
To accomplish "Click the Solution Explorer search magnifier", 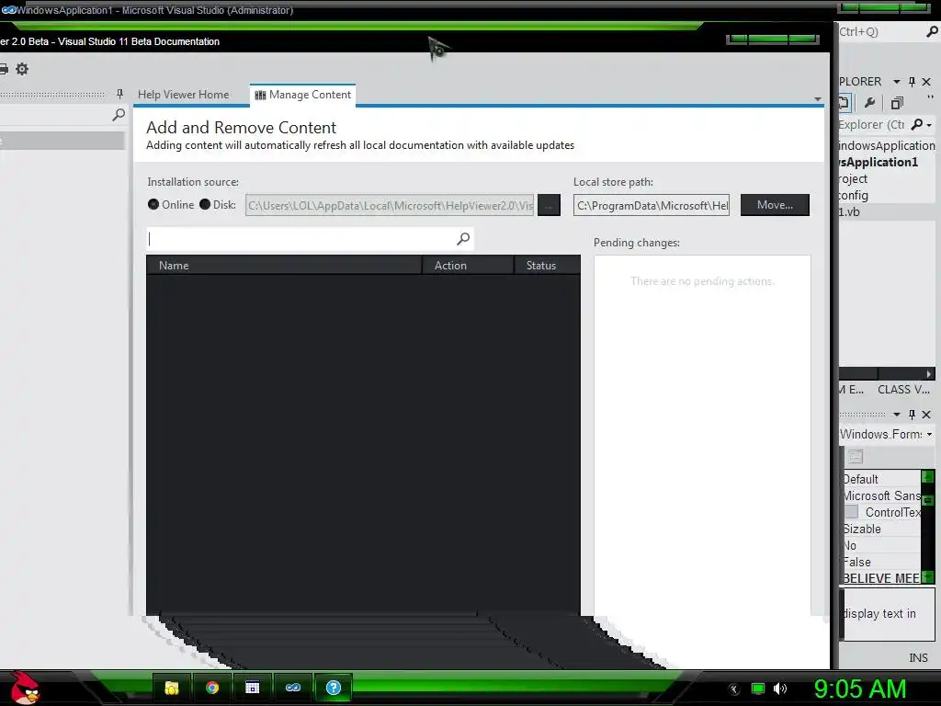I will [916, 124].
